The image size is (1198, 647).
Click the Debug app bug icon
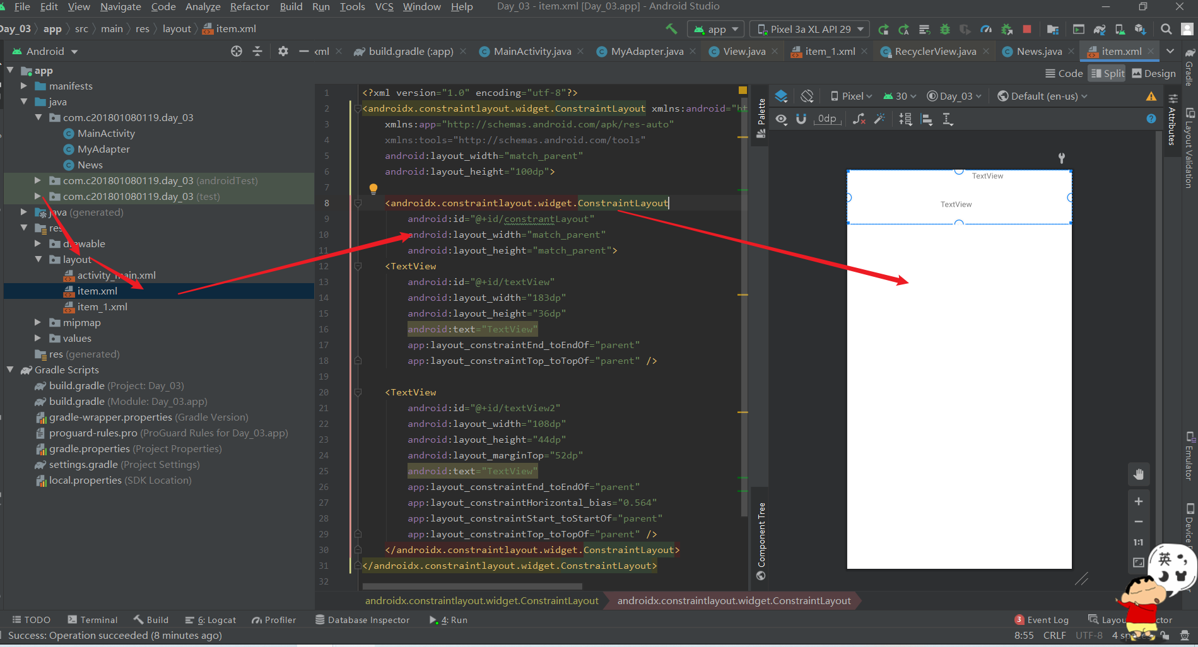(x=945, y=29)
